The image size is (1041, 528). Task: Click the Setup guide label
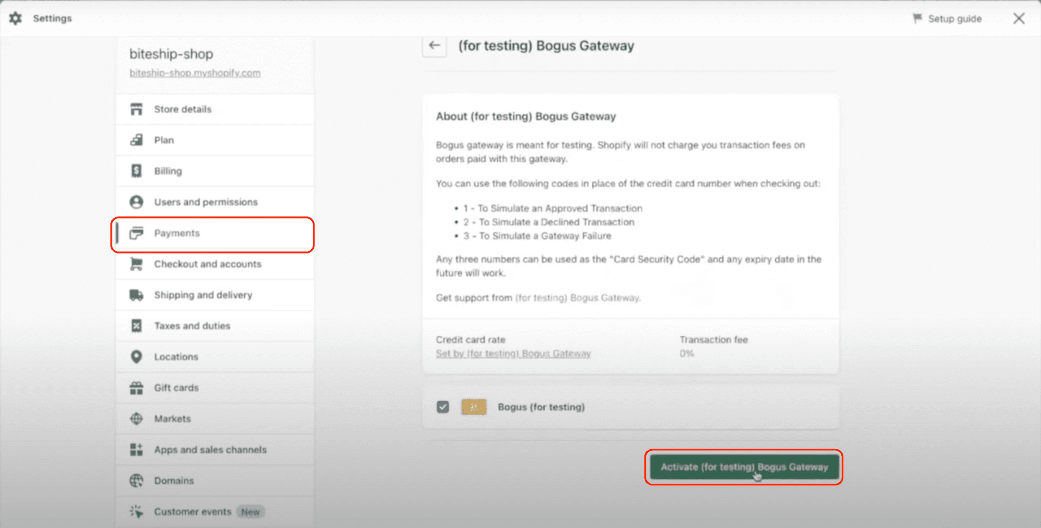pyautogui.click(x=955, y=18)
